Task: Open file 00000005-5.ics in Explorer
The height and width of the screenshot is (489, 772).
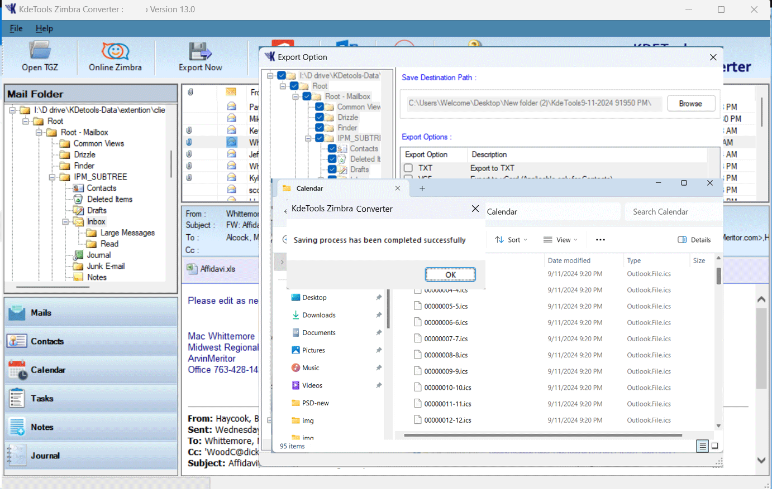Action: (x=446, y=306)
